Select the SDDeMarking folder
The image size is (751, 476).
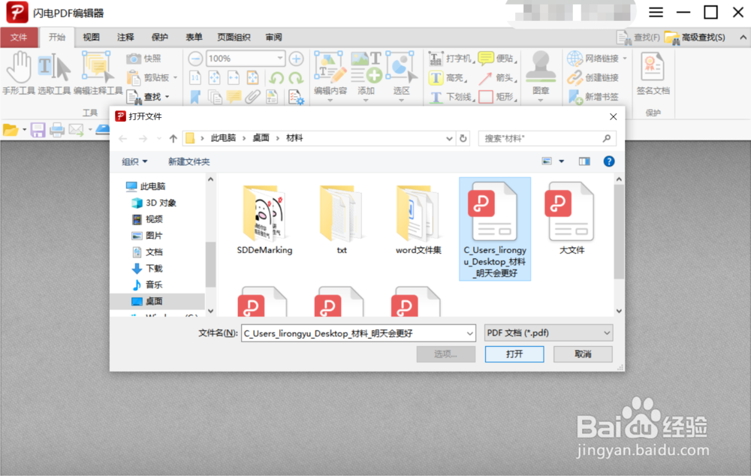click(264, 219)
